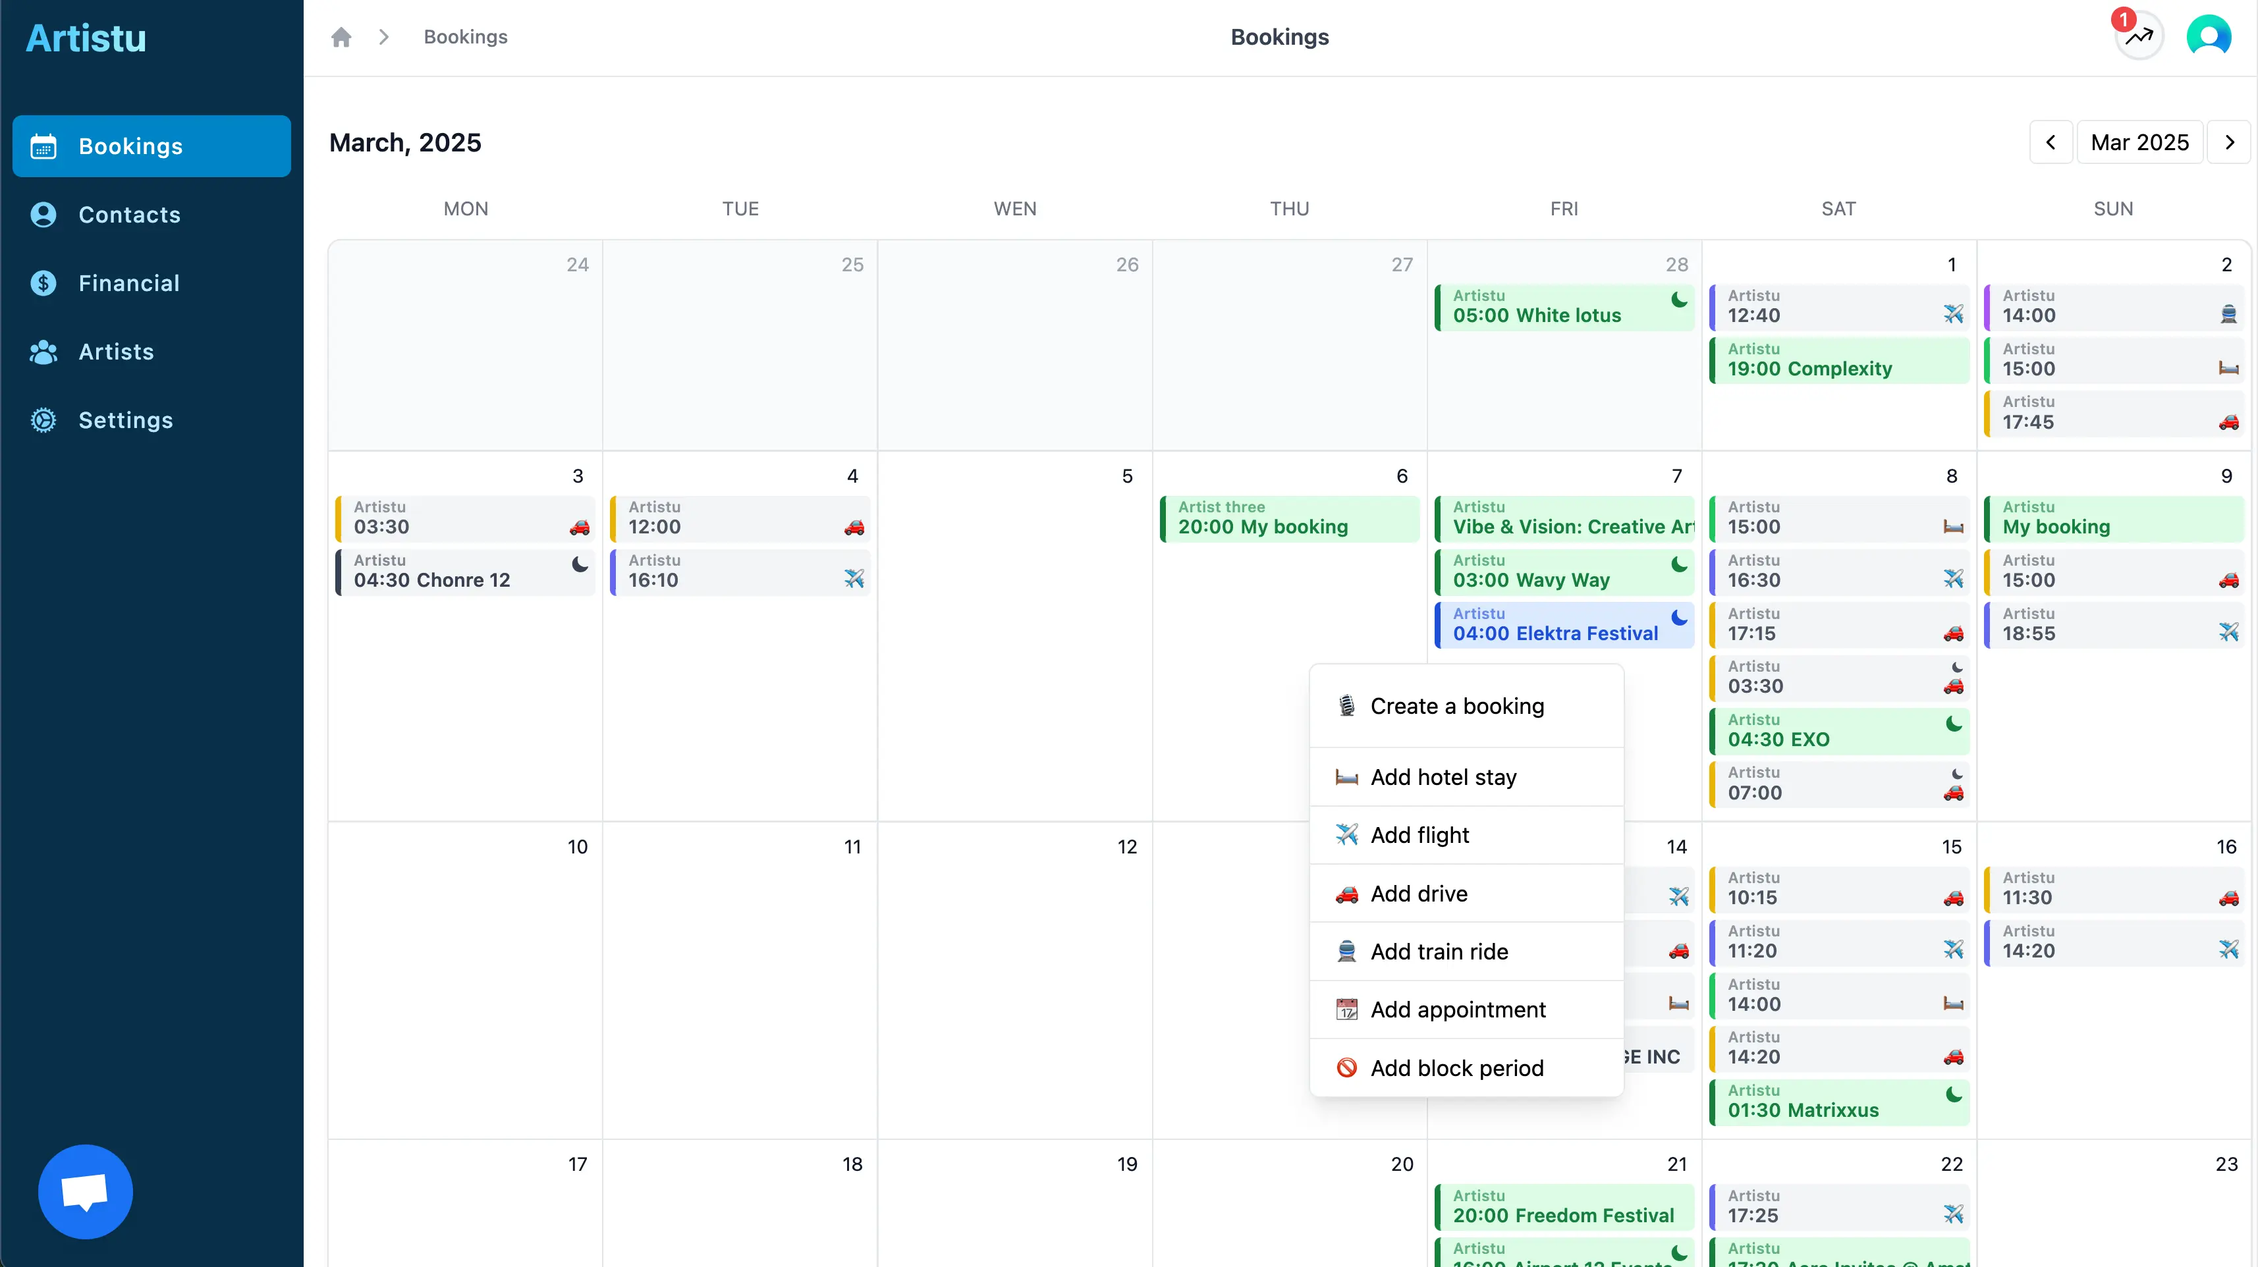This screenshot has height=1267, width=2258.
Task: Go to next month arrow
Action: click(x=2229, y=142)
